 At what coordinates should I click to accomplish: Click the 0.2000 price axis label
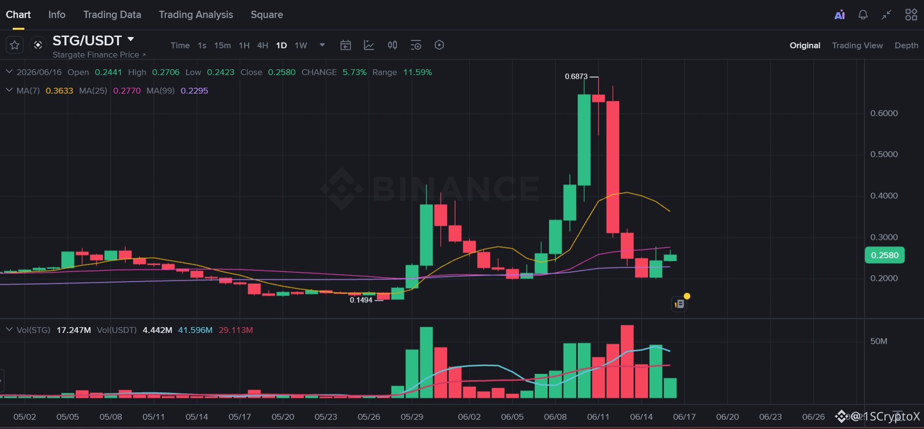(x=884, y=278)
